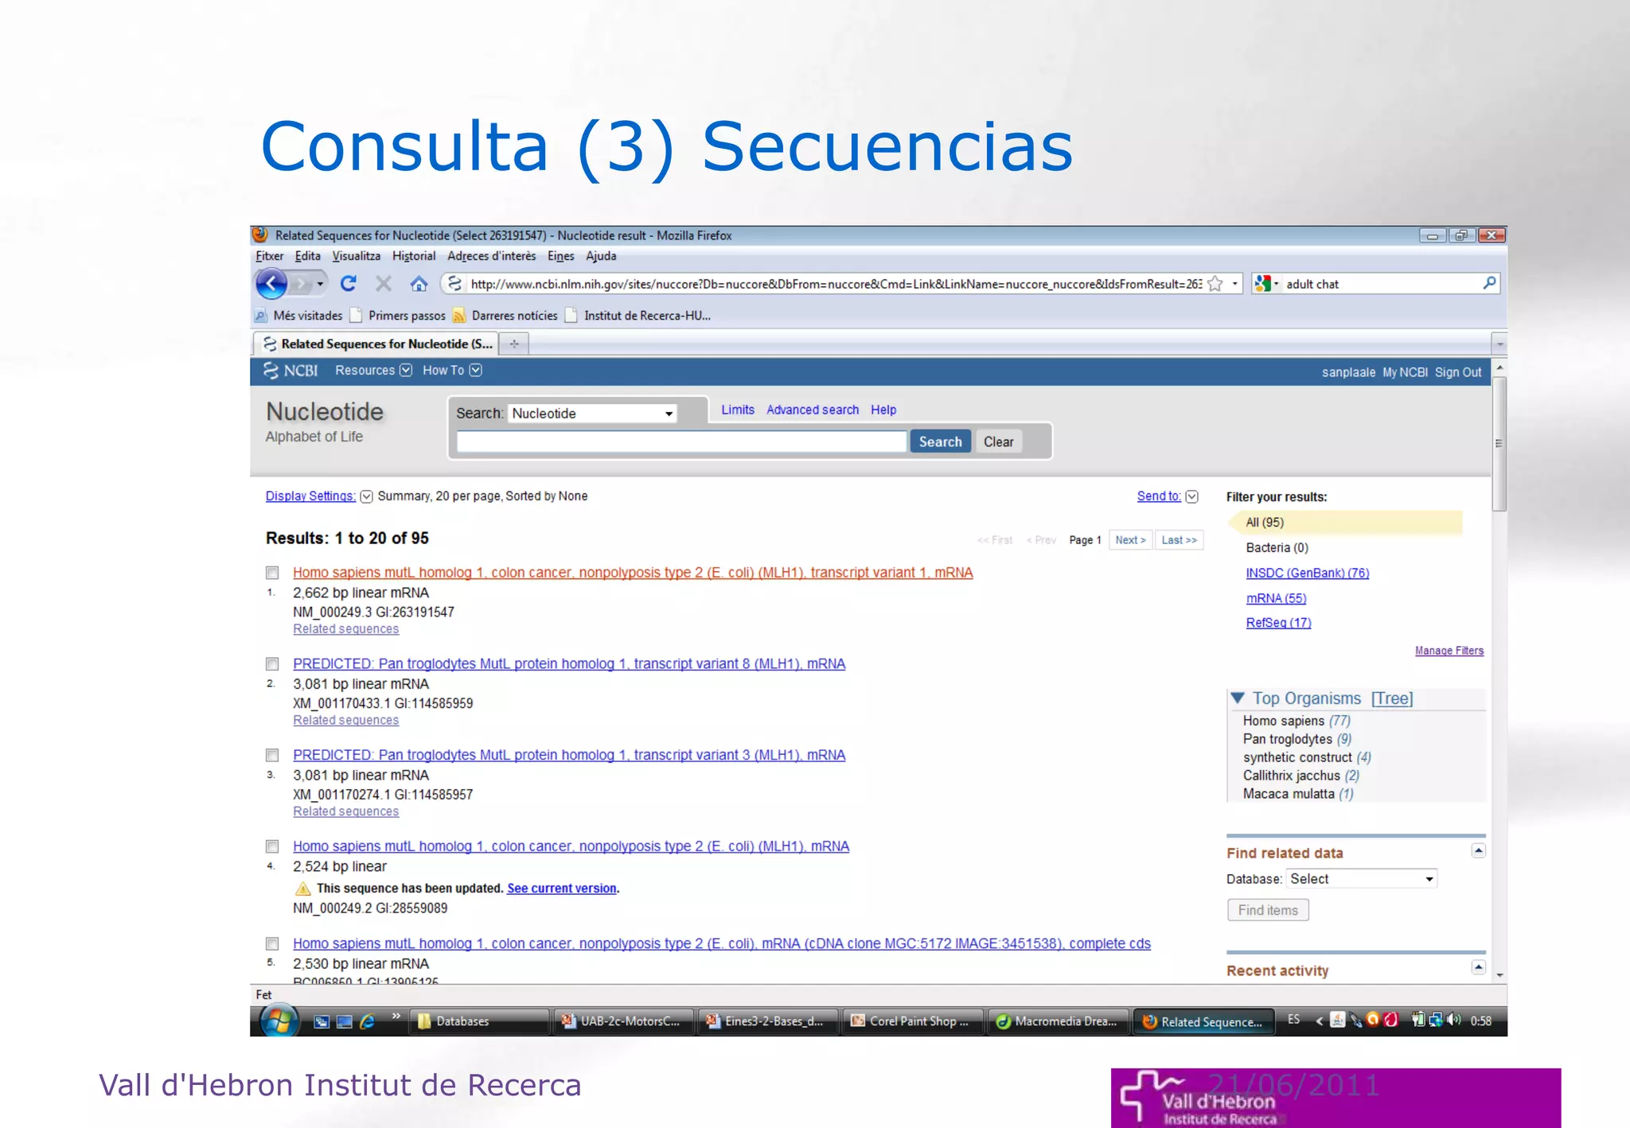
Task: Click the Show Desktop quick launch icon
Action: 345,1021
